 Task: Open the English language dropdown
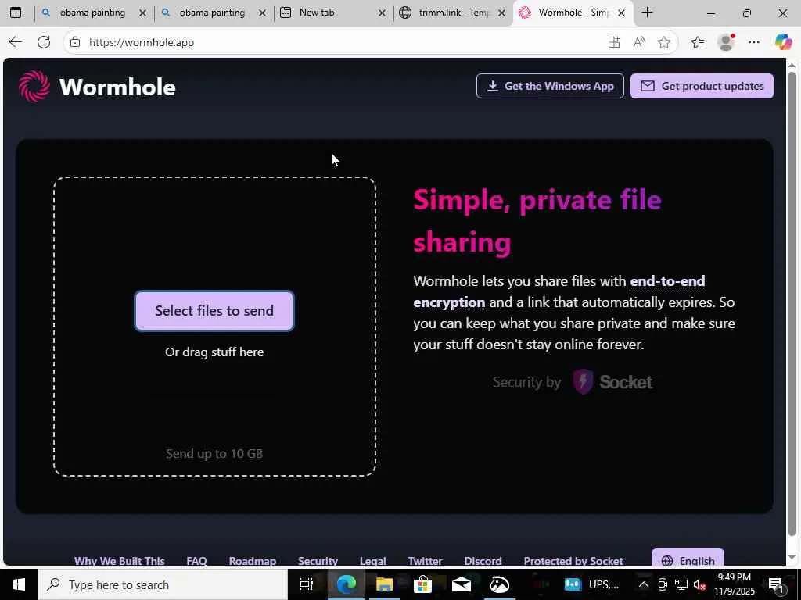click(688, 559)
